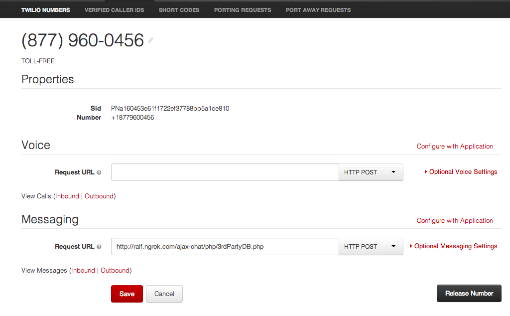Open Voice HTTP POST method dropdown
Image resolution: width=510 pixels, height=316 pixels.
coord(371,172)
